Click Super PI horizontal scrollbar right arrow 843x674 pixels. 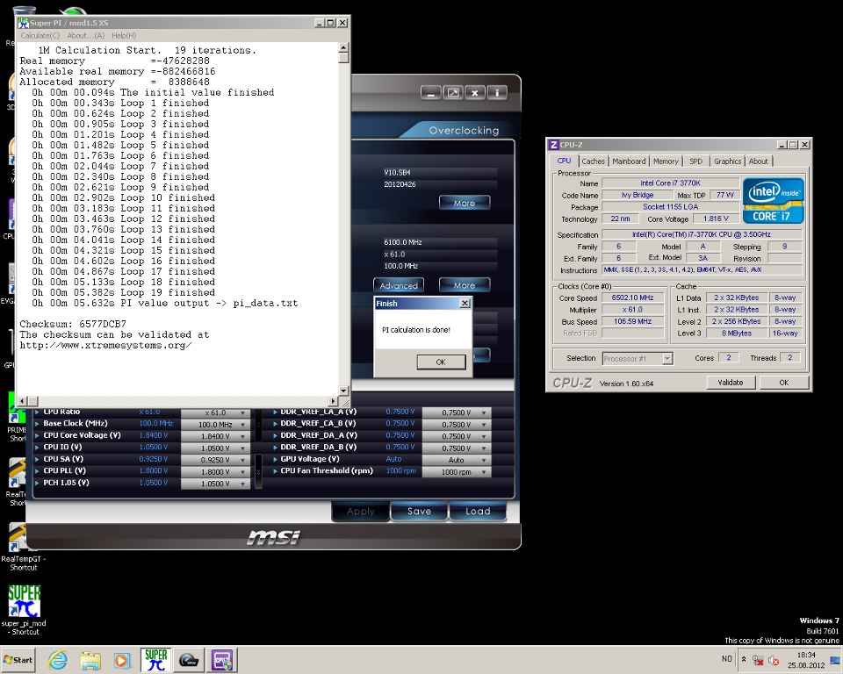pyautogui.click(x=334, y=401)
